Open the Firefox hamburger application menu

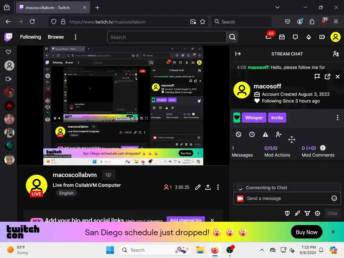coord(336,21)
